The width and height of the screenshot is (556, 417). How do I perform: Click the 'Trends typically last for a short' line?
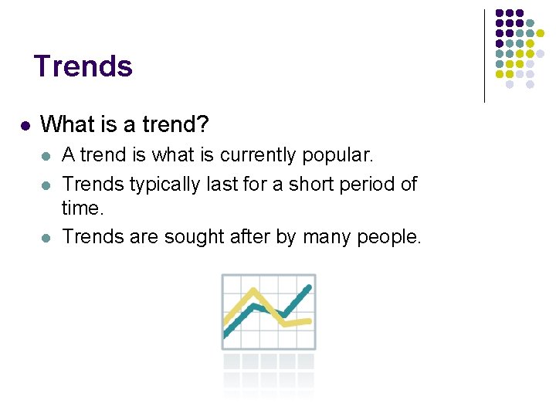click(239, 185)
